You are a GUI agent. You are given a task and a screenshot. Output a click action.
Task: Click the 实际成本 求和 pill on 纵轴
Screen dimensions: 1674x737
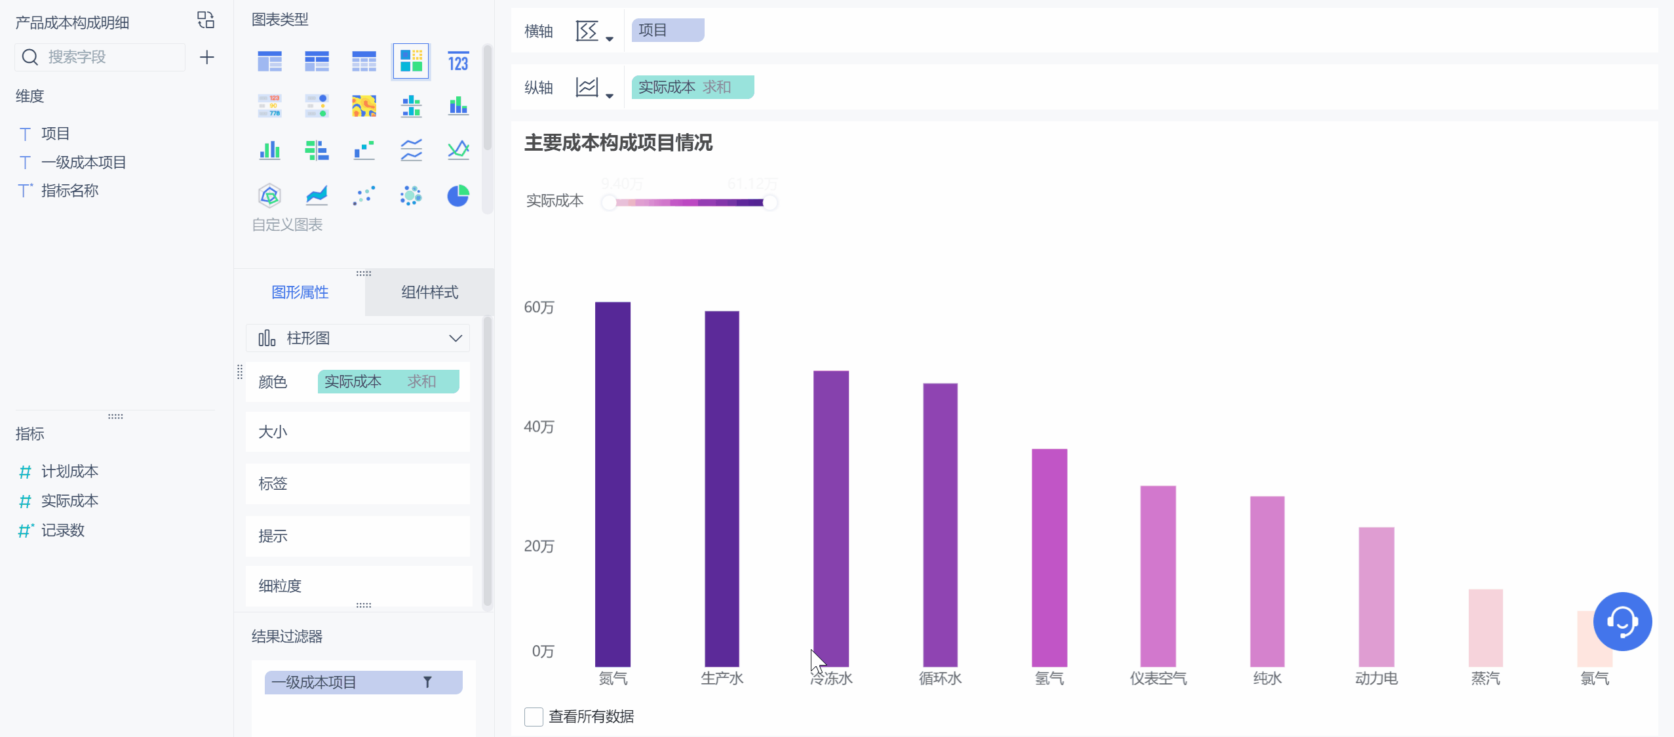click(691, 86)
